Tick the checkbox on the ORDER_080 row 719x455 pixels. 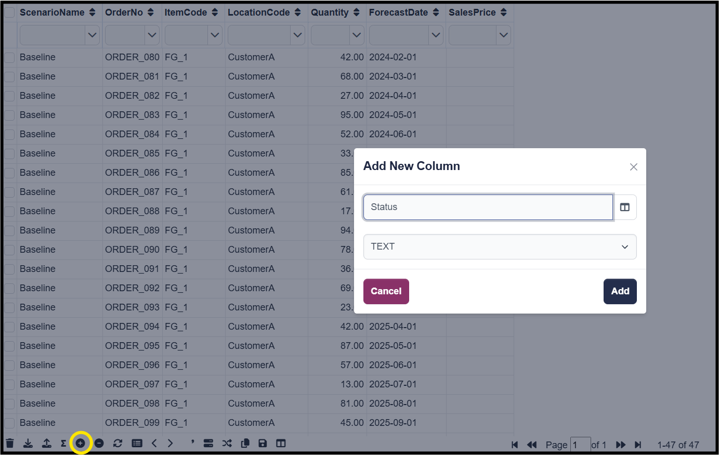point(9,57)
